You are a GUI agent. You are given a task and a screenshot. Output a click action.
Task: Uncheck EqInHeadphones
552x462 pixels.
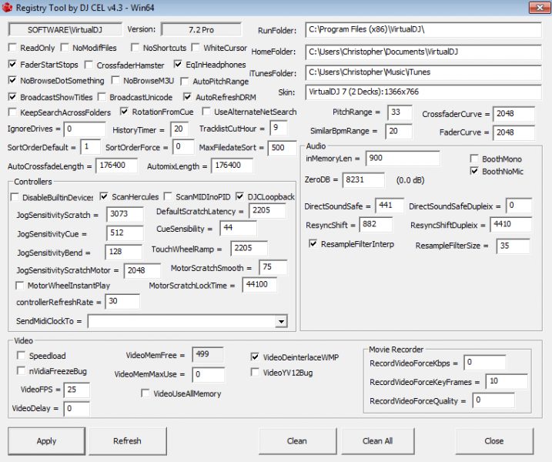pyautogui.click(x=178, y=65)
